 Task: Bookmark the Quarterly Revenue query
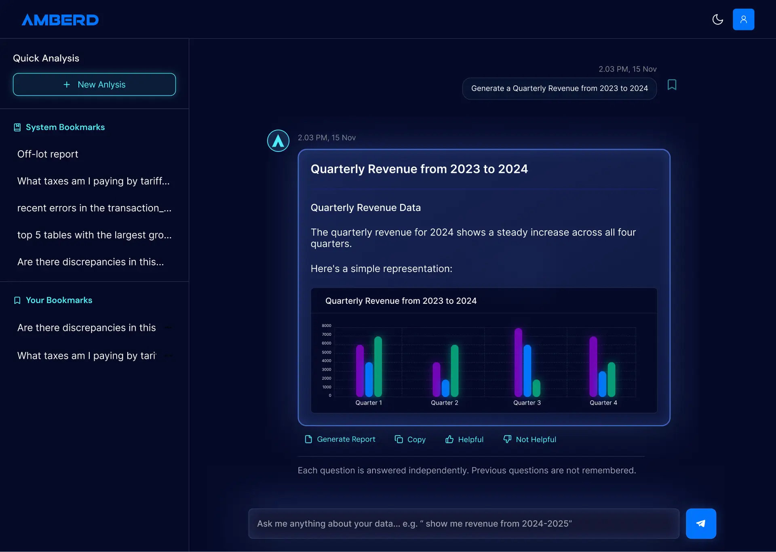[x=672, y=85]
